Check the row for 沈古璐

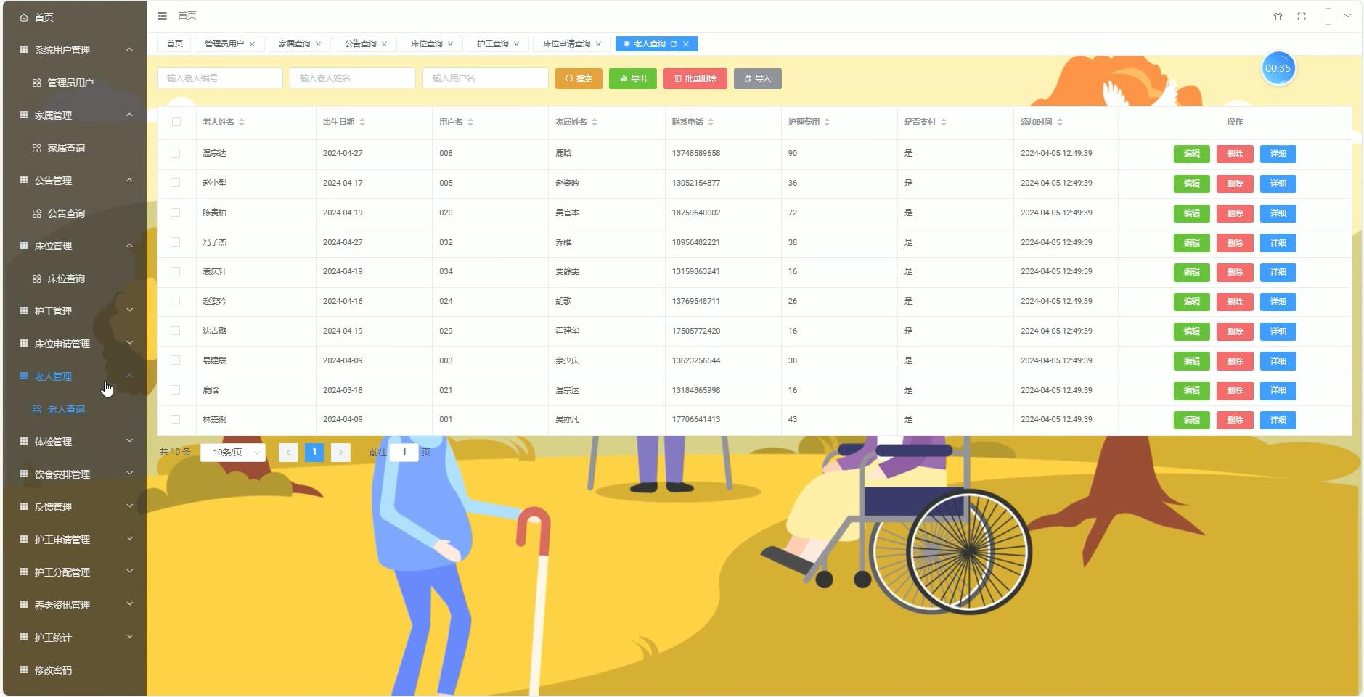(175, 331)
